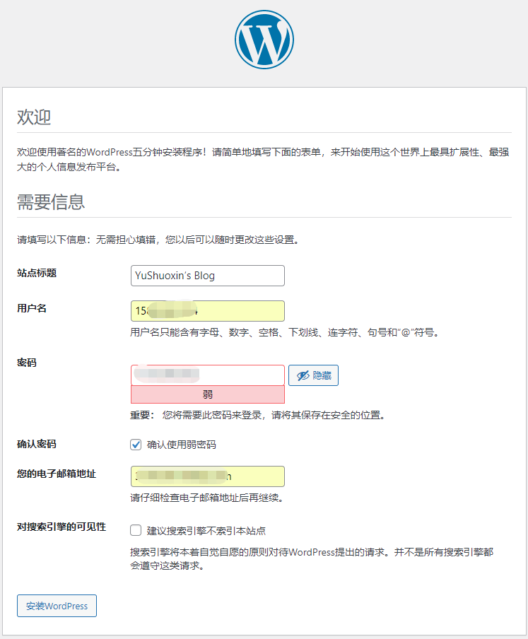Click the 您的电子邮箱地址 field label
The image size is (528, 639).
click(x=57, y=474)
